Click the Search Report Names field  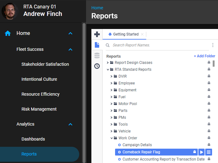(x=159, y=45)
